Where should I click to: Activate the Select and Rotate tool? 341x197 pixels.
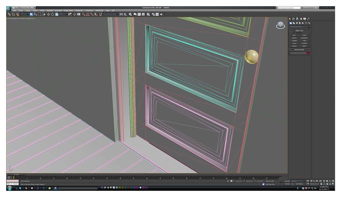(x=53, y=14)
